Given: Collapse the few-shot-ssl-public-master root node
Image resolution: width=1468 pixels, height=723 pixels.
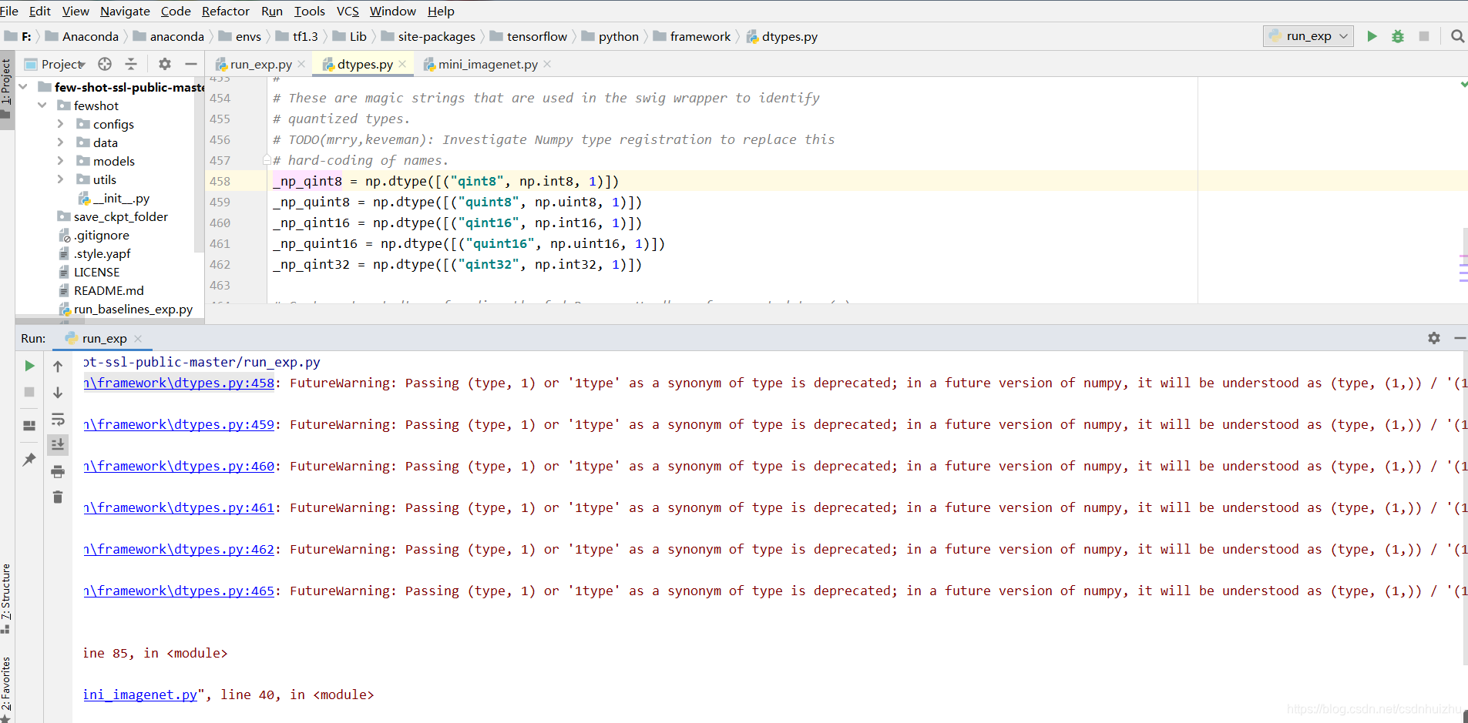Looking at the screenshot, I should pos(23,87).
